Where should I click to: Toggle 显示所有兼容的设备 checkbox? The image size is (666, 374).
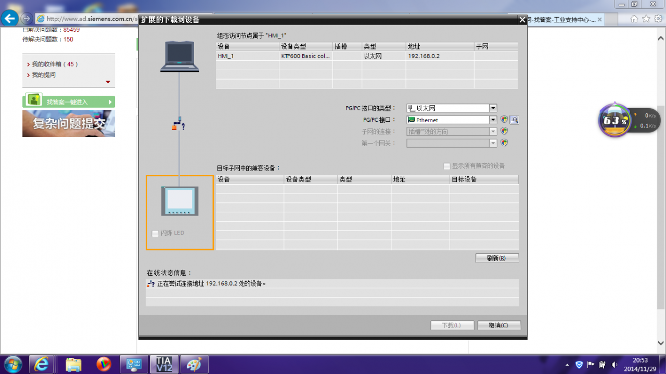click(446, 166)
